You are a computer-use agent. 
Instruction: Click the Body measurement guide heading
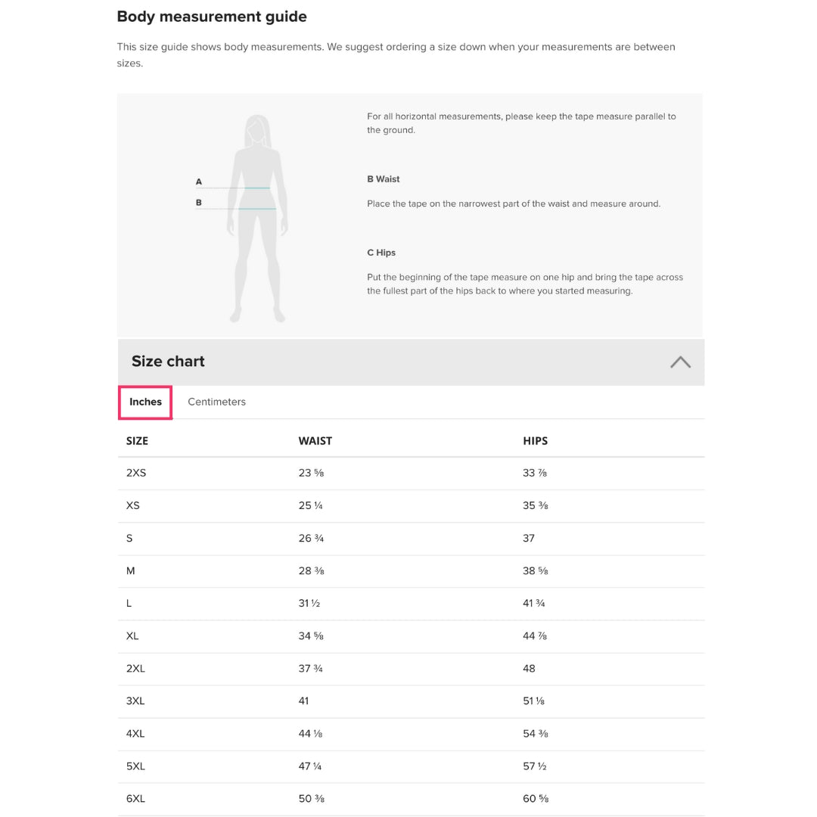point(212,17)
